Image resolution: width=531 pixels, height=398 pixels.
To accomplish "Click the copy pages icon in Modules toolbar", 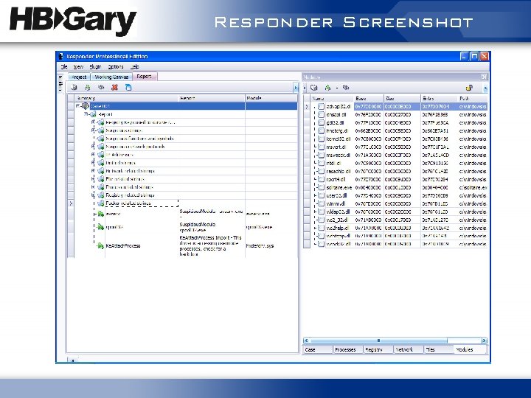I will pos(314,88).
